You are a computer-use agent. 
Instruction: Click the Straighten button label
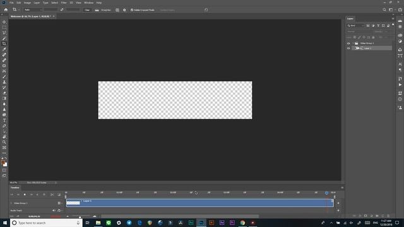(106, 10)
